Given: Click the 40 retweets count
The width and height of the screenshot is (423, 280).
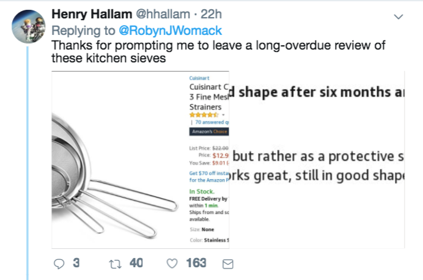Looking at the screenshot, I should (x=136, y=263).
